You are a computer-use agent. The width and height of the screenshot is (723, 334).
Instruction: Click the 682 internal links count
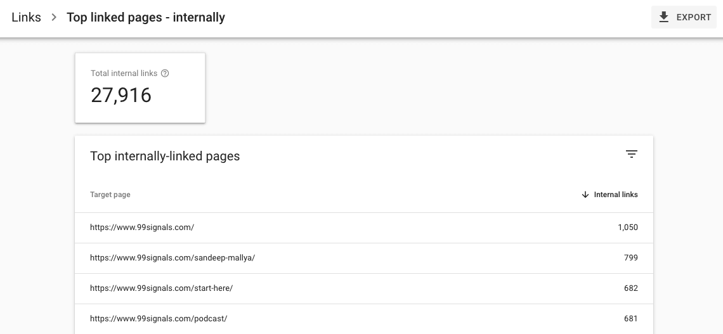coord(630,288)
